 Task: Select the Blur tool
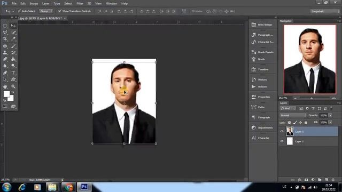pyautogui.click(x=5, y=66)
